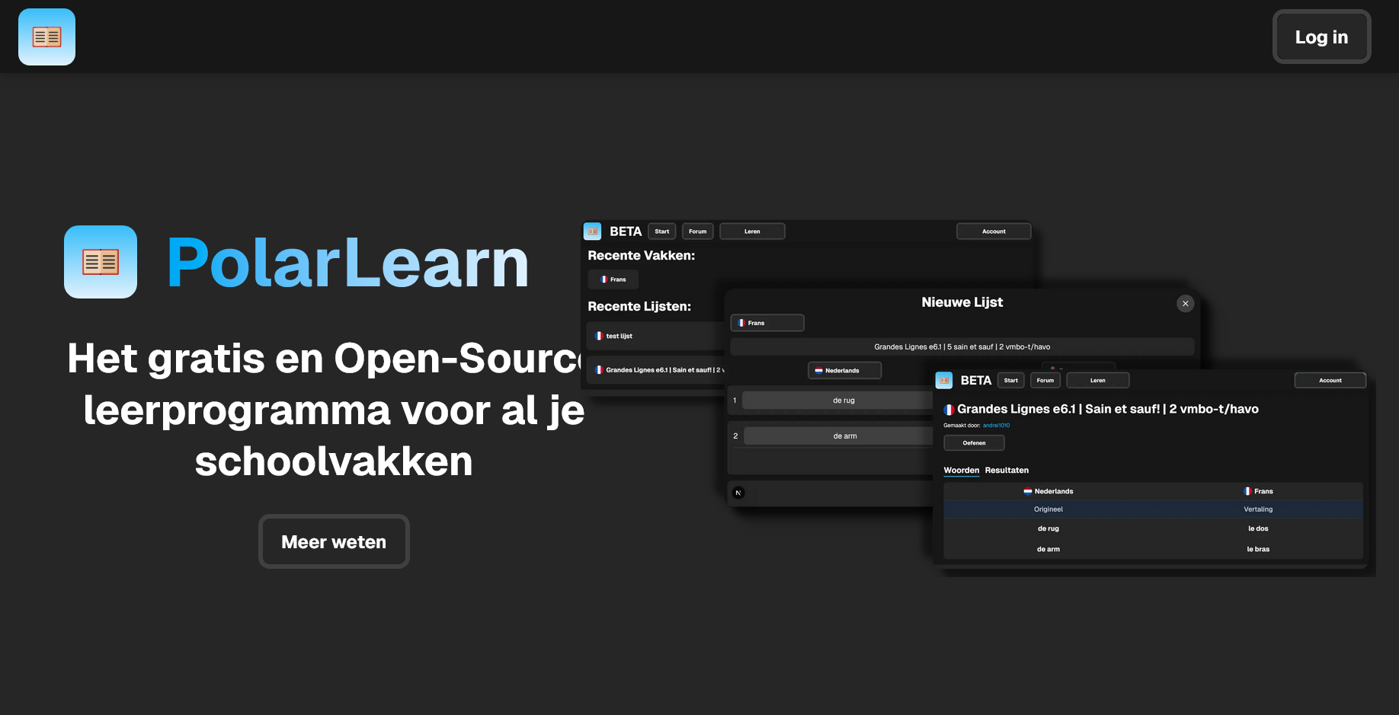This screenshot has height=715, width=1399.
Task: Click the 'le bras' translation cell
Action: [1258, 549]
